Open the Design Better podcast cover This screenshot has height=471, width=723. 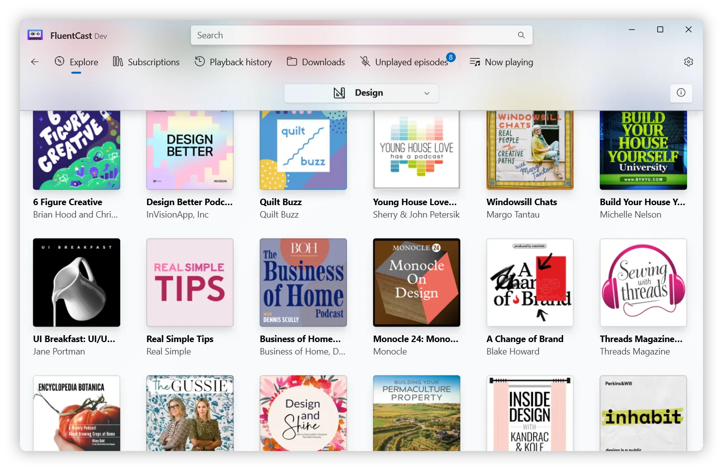click(190, 150)
